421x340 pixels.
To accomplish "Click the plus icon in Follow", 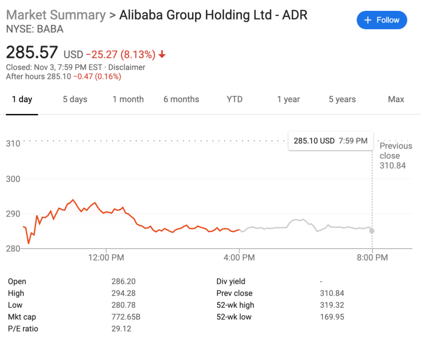I will [x=367, y=20].
